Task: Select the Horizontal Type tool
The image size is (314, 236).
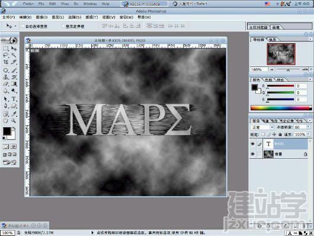Action: pyautogui.click(x=14, y=98)
